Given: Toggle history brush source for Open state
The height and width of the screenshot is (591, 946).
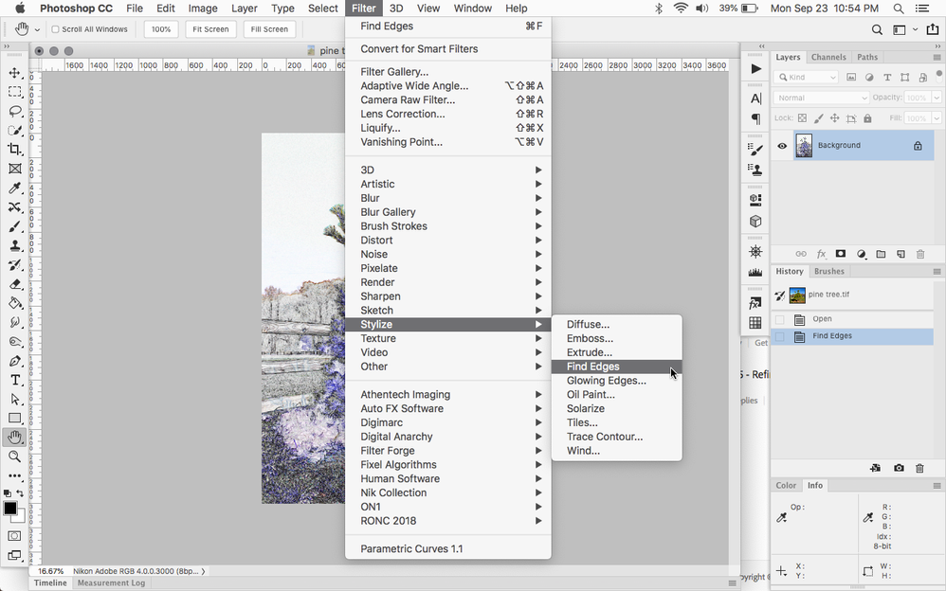Looking at the screenshot, I should point(779,319).
